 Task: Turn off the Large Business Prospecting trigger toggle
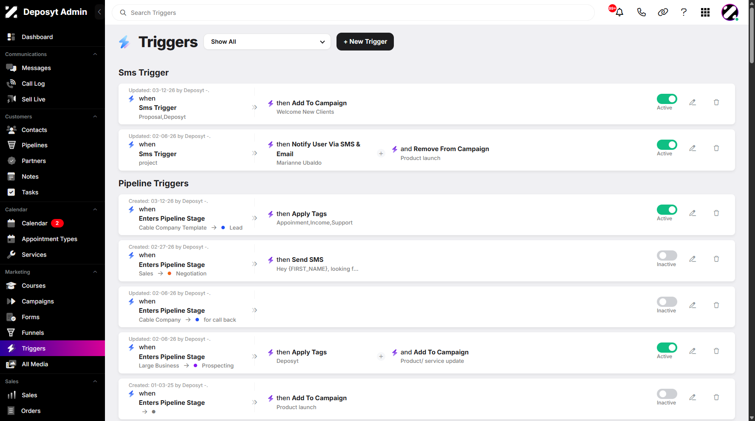coord(667,348)
